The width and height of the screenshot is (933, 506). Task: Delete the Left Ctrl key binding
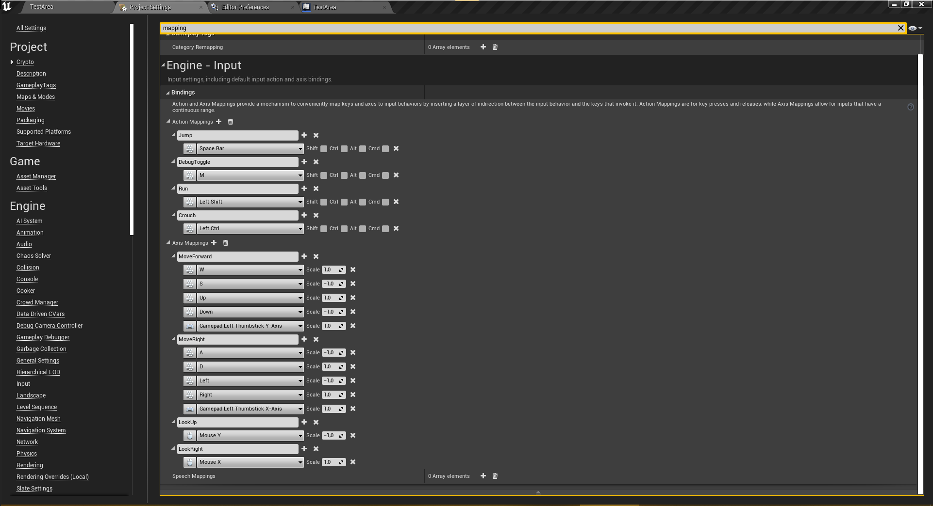click(x=396, y=228)
